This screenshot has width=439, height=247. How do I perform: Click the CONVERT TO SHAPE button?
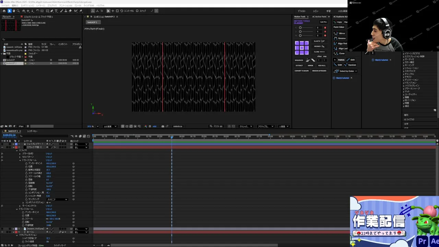pyautogui.click(x=301, y=71)
